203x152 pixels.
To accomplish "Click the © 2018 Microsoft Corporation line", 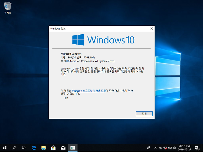I will tap(88, 61).
